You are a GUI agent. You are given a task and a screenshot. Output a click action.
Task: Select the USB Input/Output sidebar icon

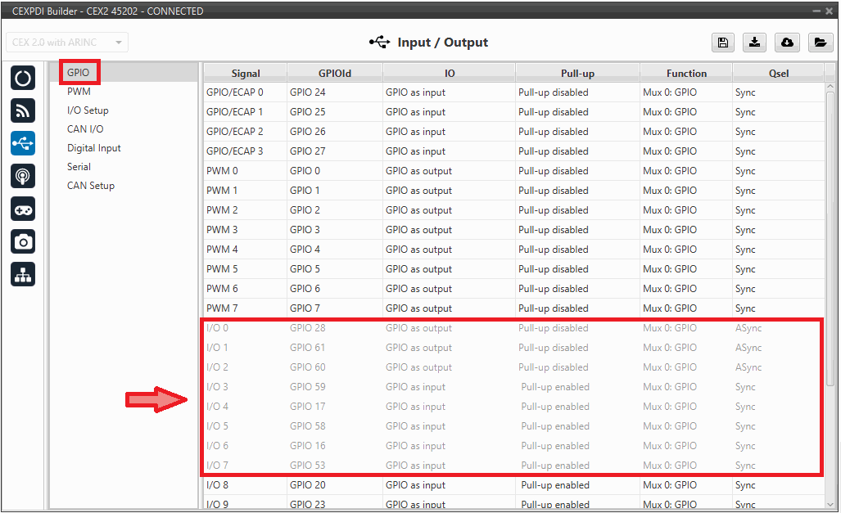pos(23,144)
